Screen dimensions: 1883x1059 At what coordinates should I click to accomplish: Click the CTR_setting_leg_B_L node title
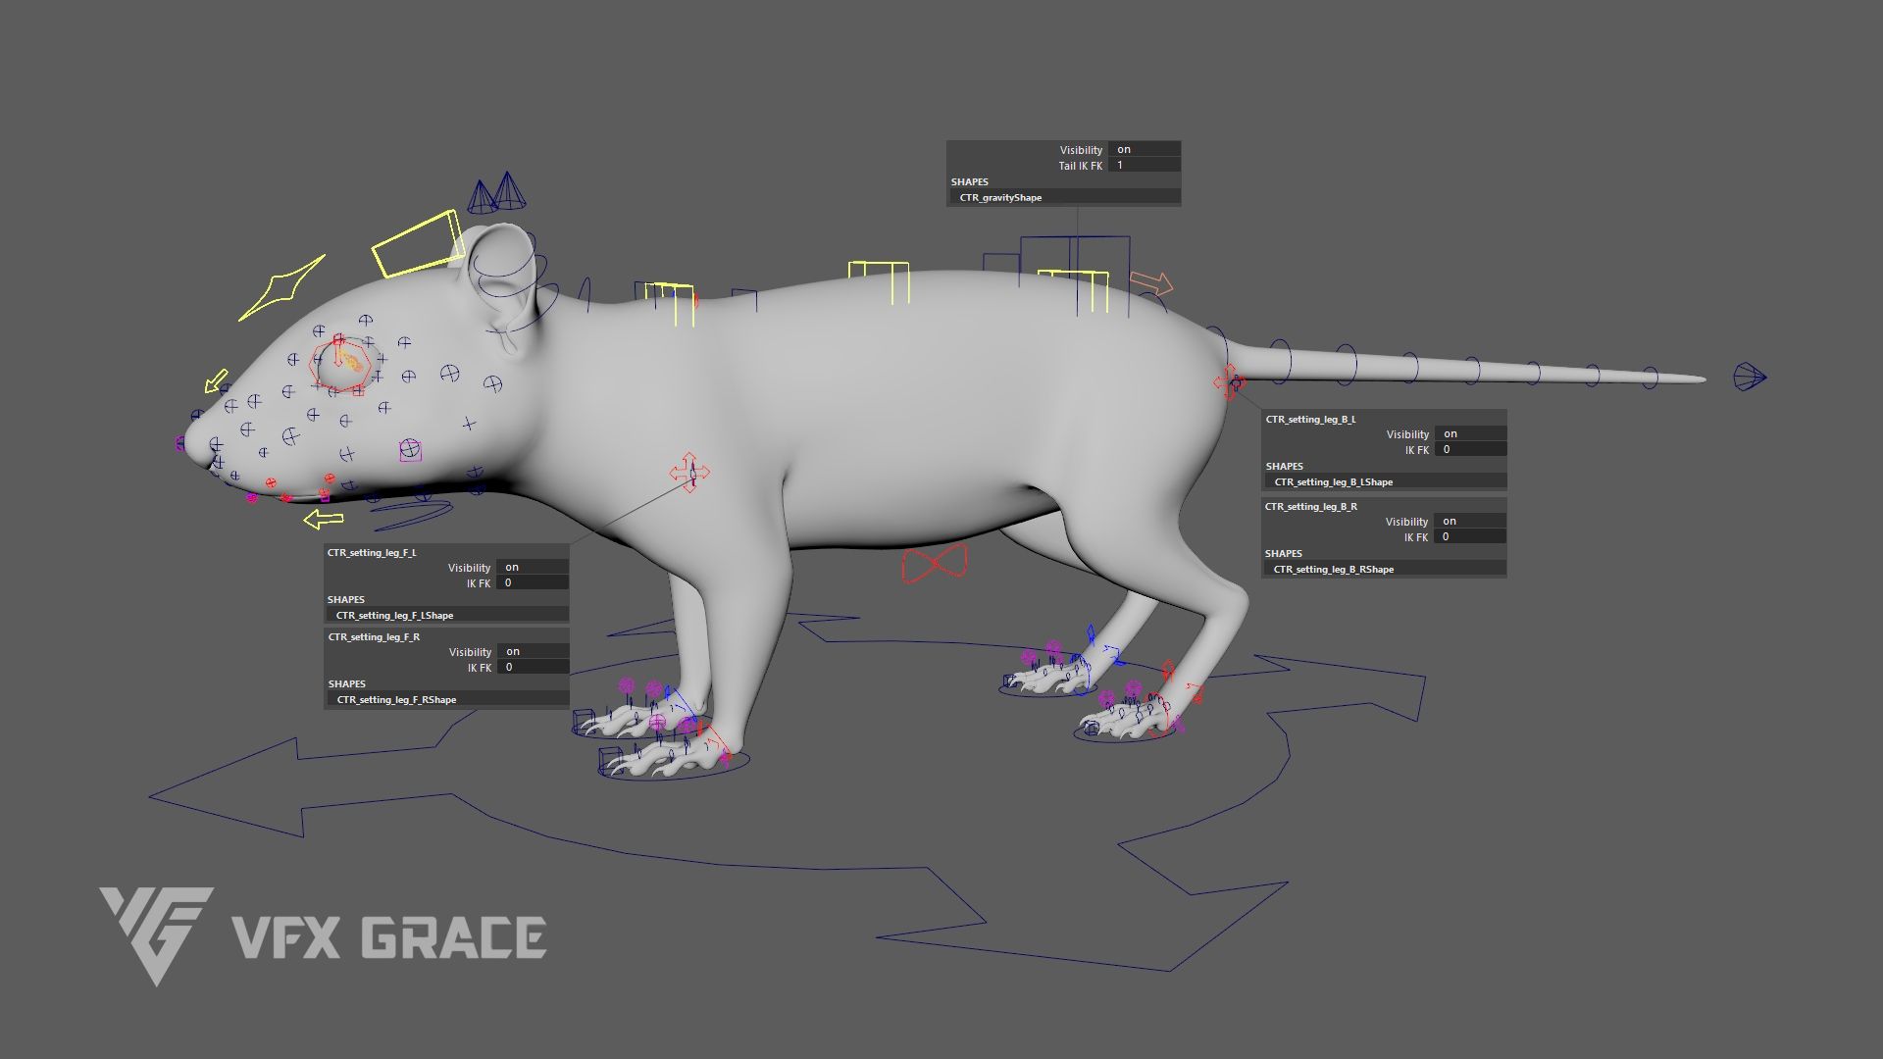[x=1310, y=419]
